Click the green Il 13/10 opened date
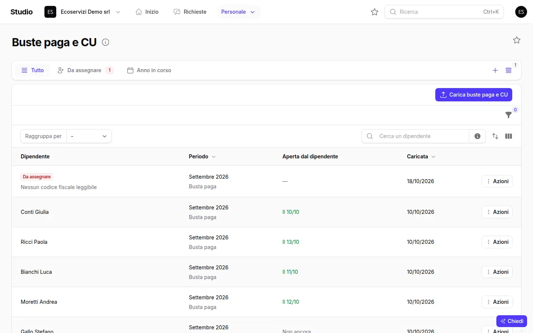 click(x=291, y=242)
